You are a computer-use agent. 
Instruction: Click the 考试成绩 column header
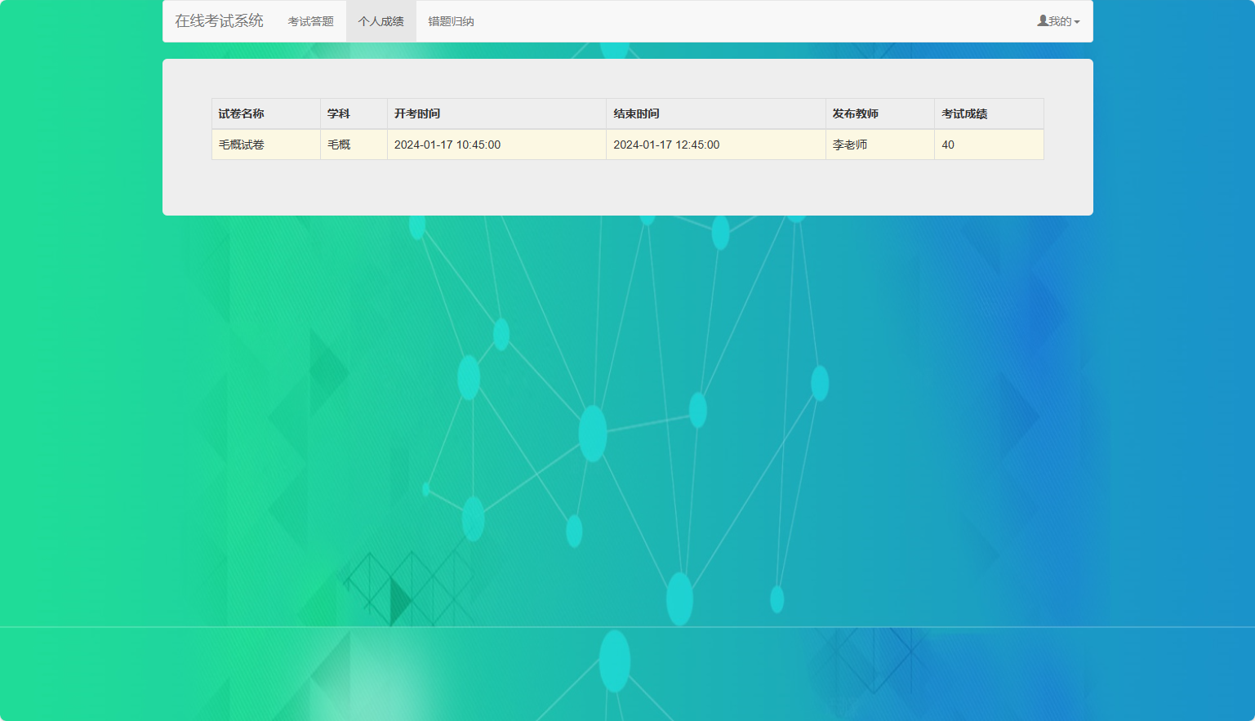964,113
